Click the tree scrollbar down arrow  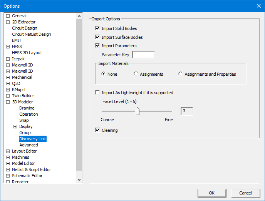pos(79,179)
